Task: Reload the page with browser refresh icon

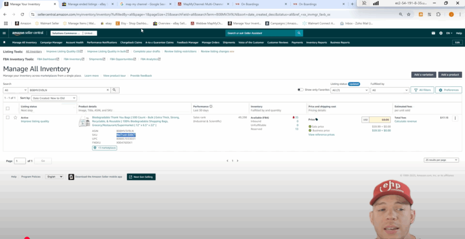Action: click(x=22, y=15)
